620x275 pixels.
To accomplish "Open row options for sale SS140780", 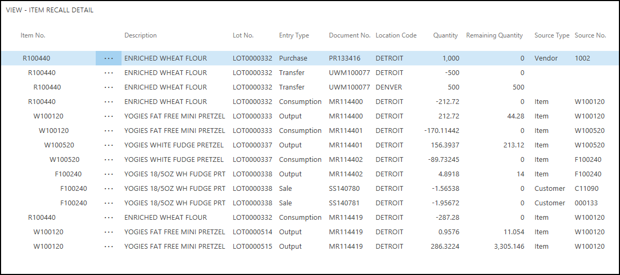I will coord(109,189).
